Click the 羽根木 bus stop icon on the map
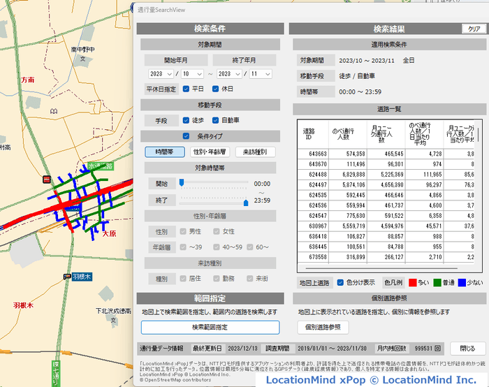489x387 pixels. [66, 277]
